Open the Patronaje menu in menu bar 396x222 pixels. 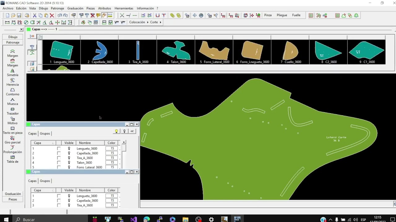click(x=57, y=8)
